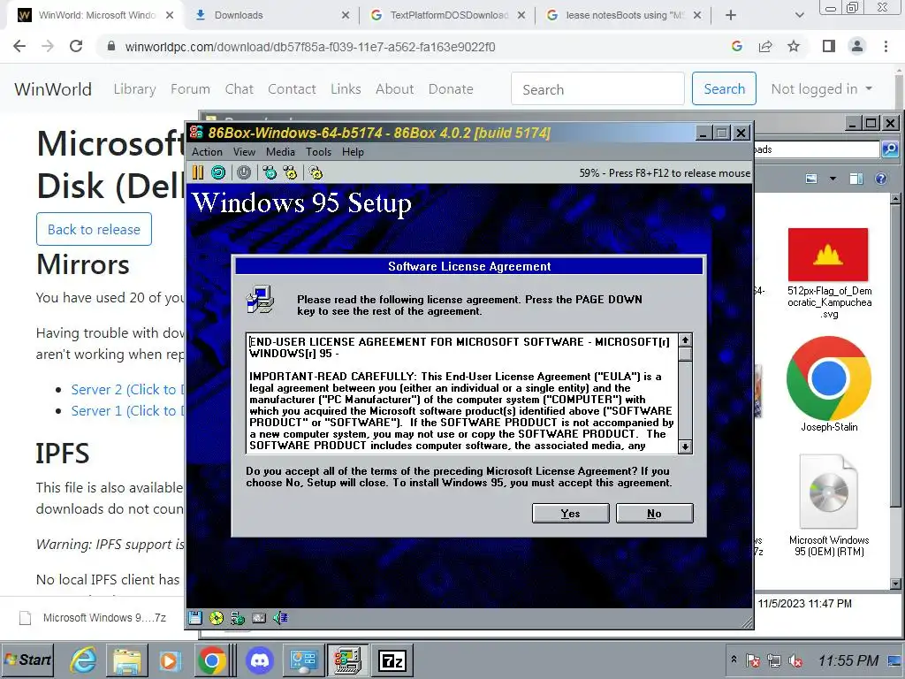This screenshot has height=679, width=905.
Task: Open the Chat nav link
Action: 239,89
